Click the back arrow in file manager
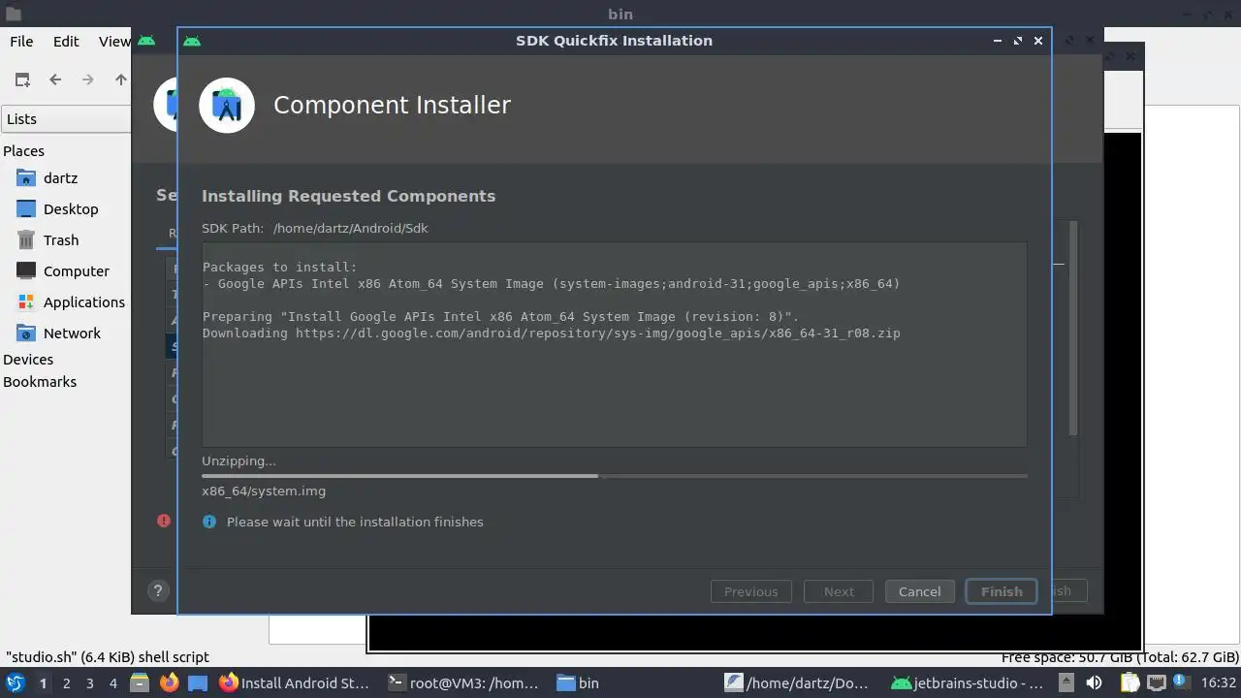1241x698 pixels. (x=55, y=79)
